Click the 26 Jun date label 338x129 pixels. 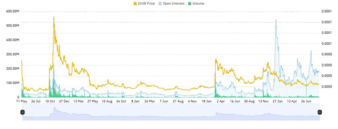point(306,101)
